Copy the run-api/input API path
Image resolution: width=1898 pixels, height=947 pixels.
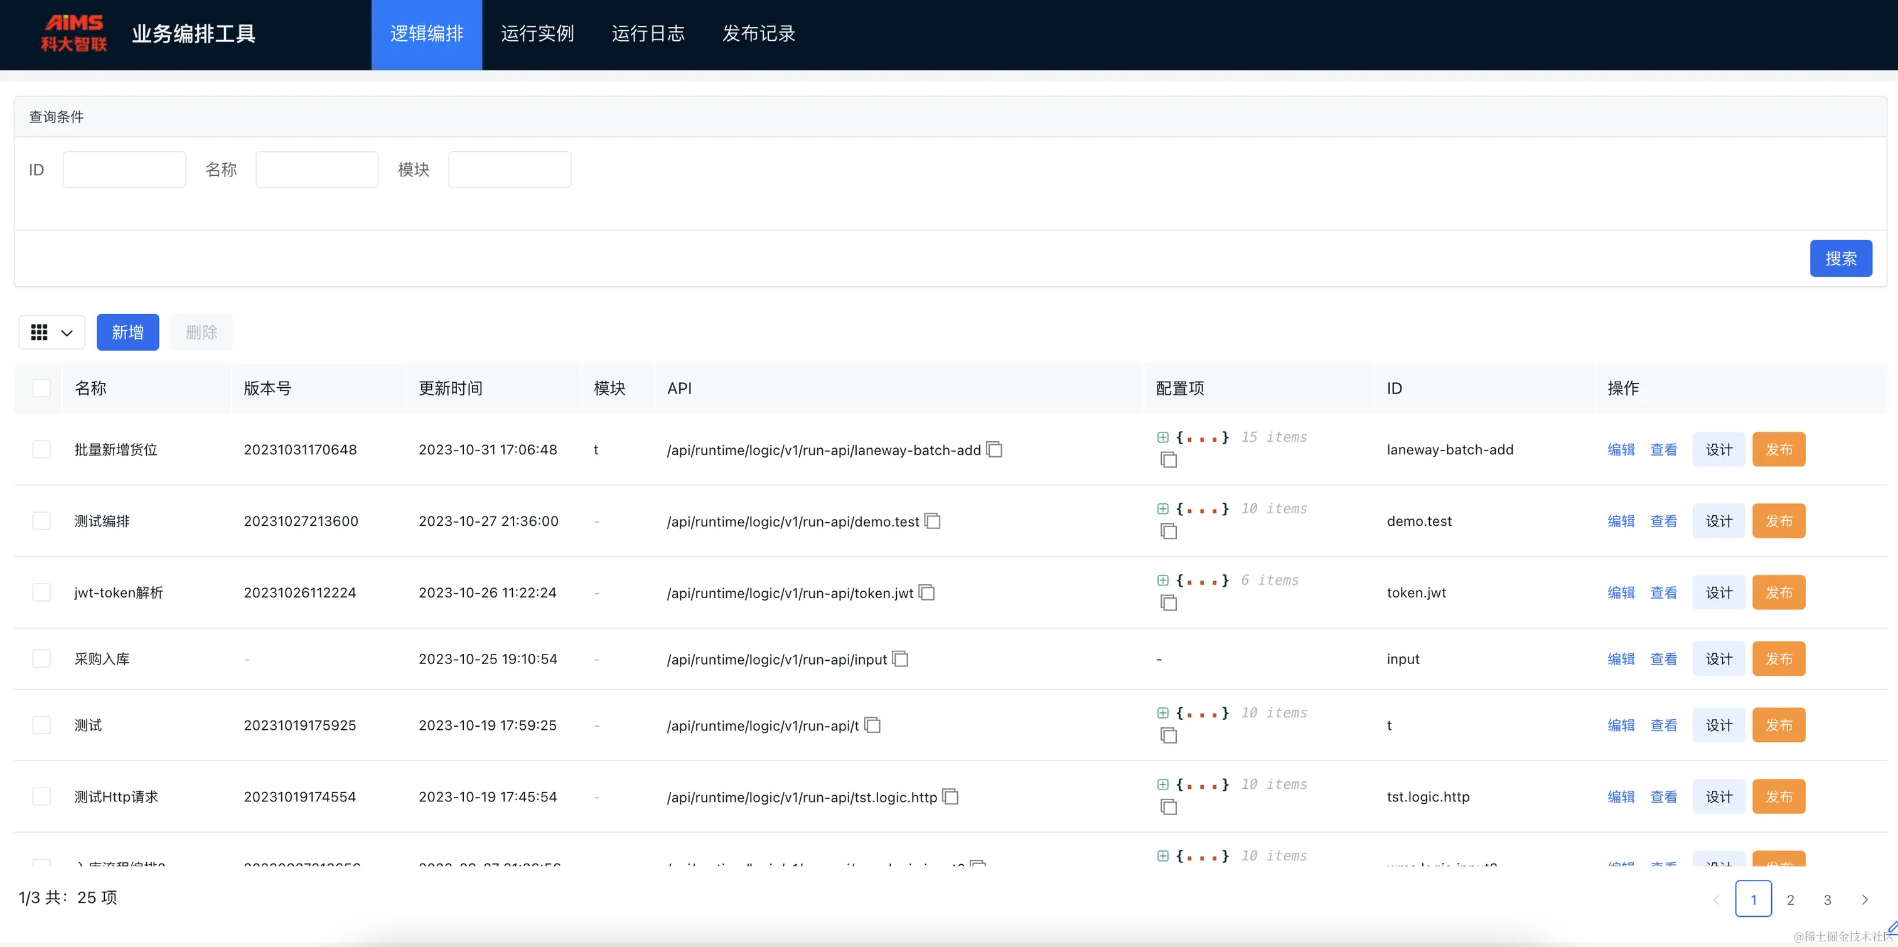[x=901, y=658]
